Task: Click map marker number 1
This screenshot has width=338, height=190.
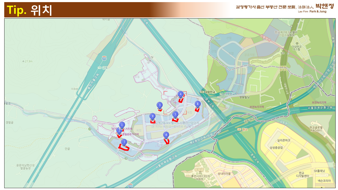Action: pos(122,125)
